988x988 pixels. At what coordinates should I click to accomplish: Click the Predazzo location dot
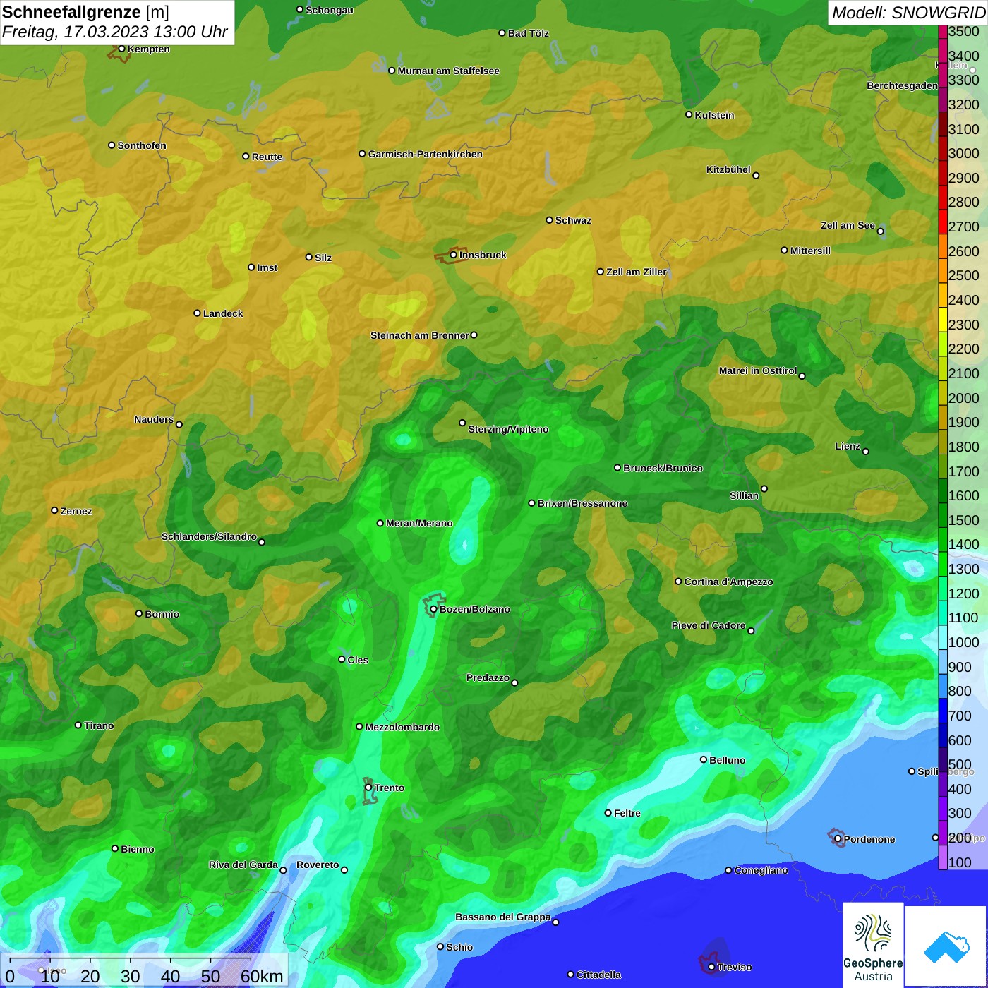click(514, 682)
